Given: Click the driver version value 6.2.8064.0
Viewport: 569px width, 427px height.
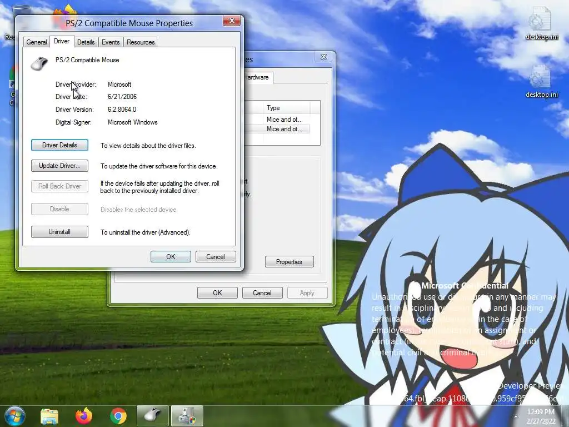Looking at the screenshot, I should pos(122,110).
